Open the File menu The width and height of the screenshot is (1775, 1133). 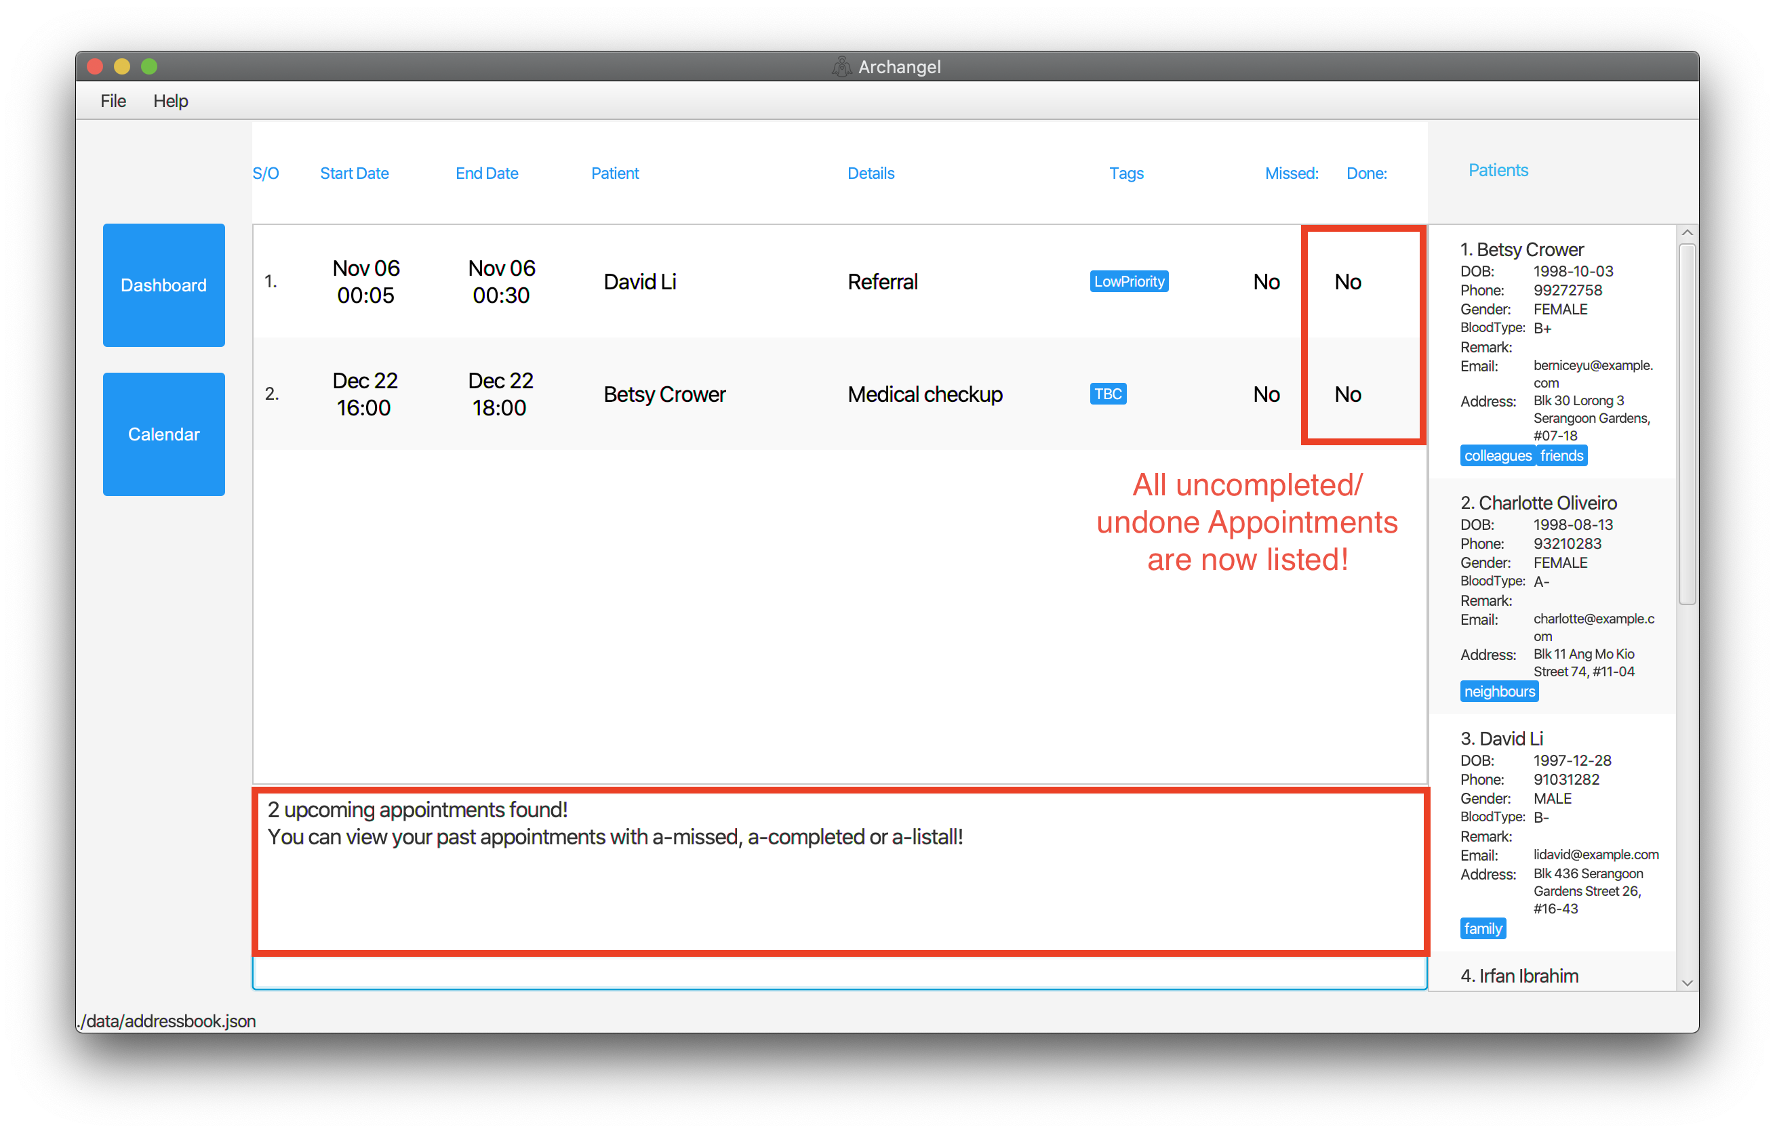(113, 101)
